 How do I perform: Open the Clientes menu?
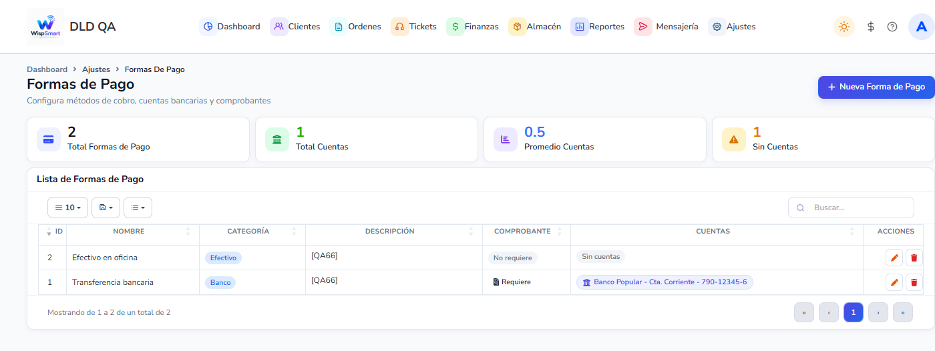coord(296,27)
